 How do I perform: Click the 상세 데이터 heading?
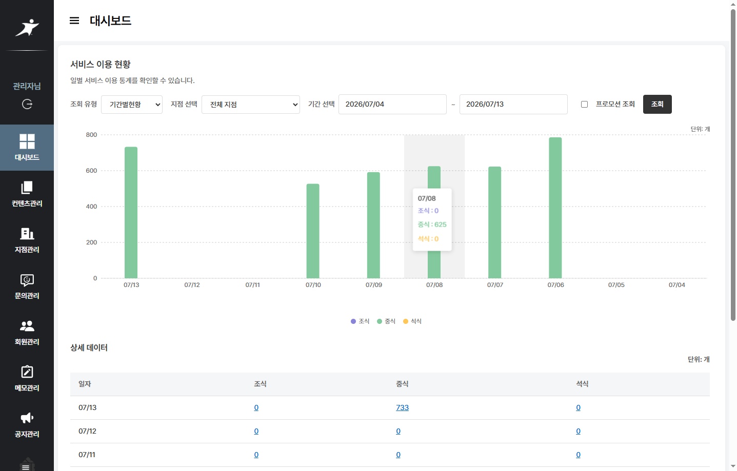click(x=89, y=347)
